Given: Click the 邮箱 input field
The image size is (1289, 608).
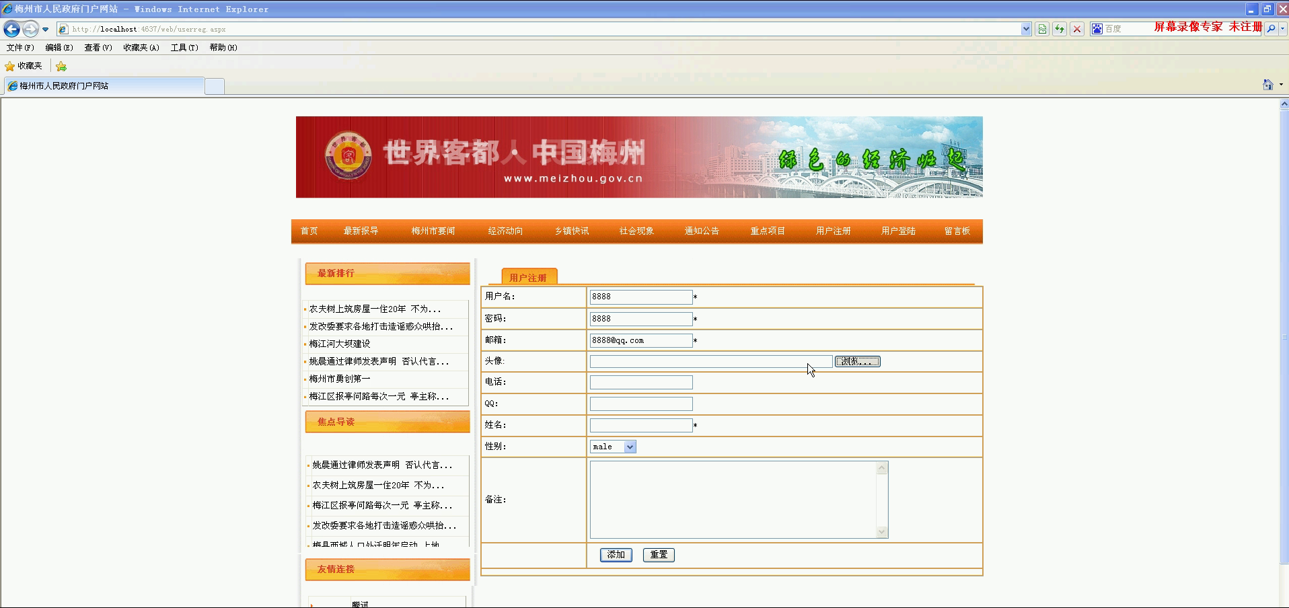Looking at the screenshot, I should click(641, 340).
